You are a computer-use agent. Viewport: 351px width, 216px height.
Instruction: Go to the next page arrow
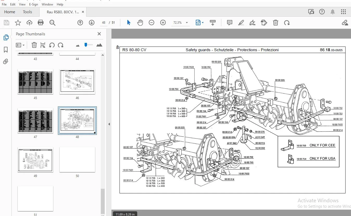click(x=92, y=23)
